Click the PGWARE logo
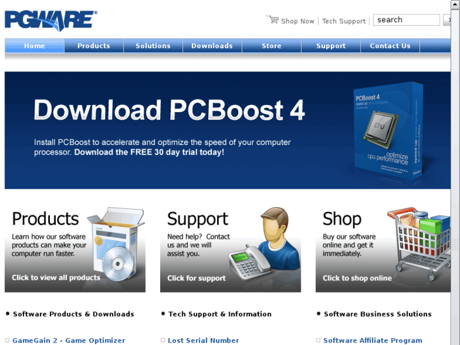Screen dimensions: 460x345 (51, 20)
